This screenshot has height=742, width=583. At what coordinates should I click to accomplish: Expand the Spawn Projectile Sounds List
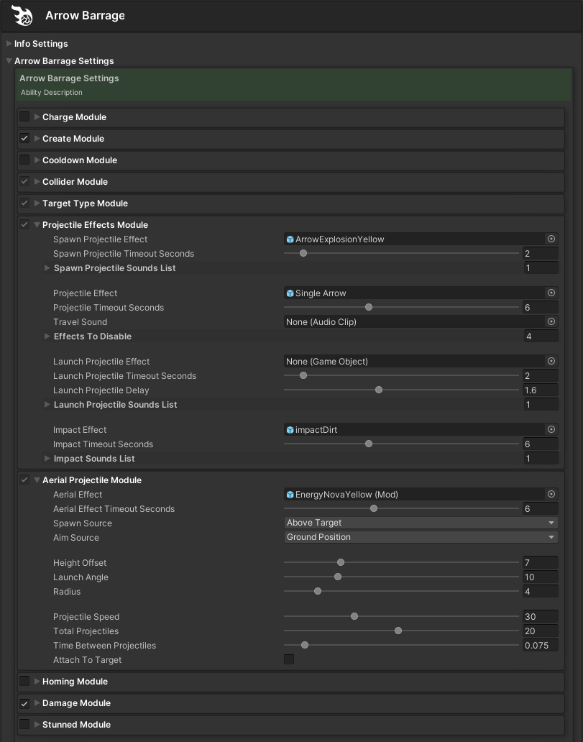coord(47,268)
